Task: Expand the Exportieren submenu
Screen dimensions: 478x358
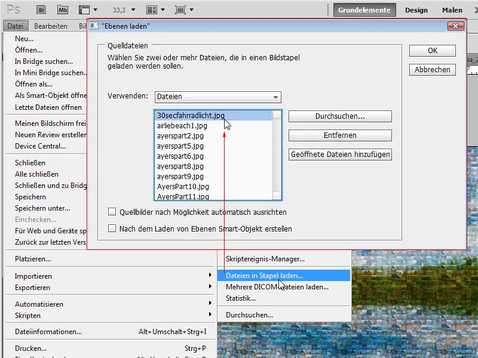Action: pyautogui.click(x=109, y=287)
